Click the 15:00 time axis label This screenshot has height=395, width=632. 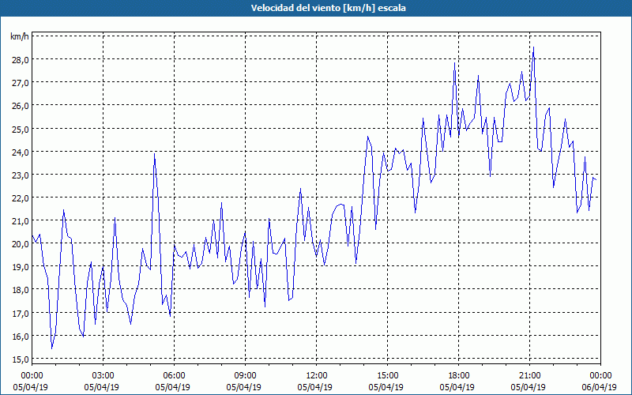tap(387, 376)
